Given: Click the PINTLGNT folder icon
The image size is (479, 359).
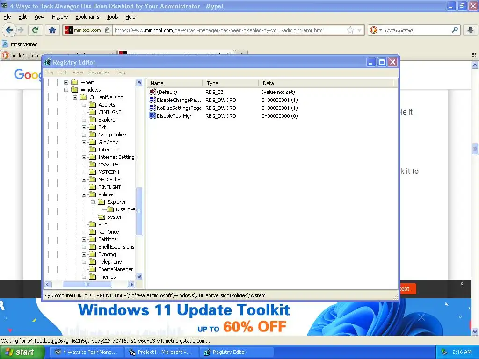Looking at the screenshot, I should [x=93, y=187].
